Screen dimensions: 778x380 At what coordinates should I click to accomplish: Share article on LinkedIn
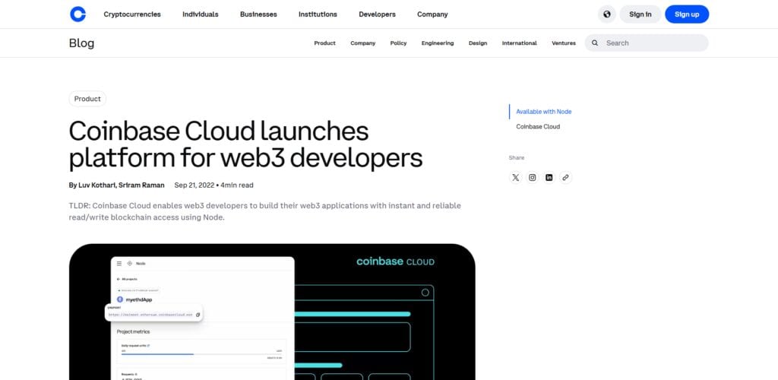[549, 178]
